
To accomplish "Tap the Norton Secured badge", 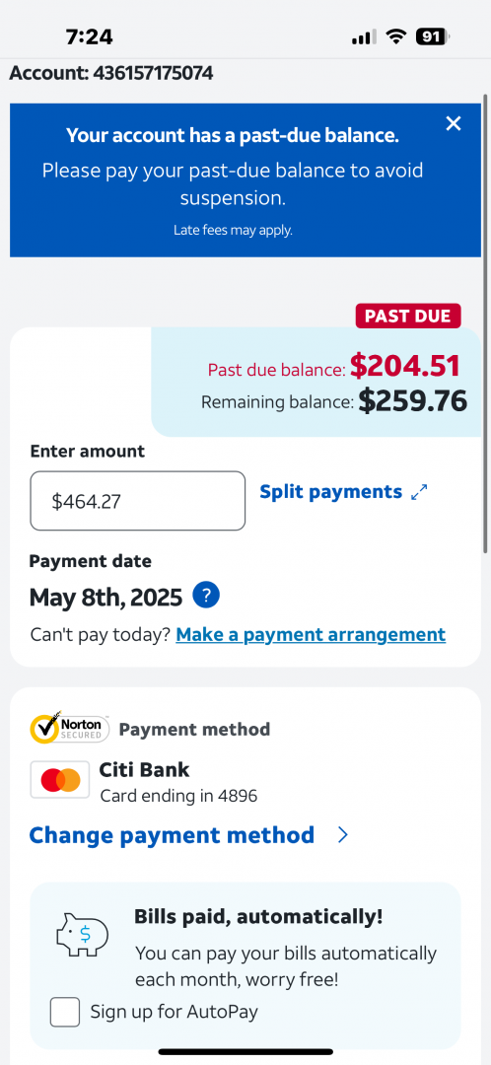I will (70, 728).
